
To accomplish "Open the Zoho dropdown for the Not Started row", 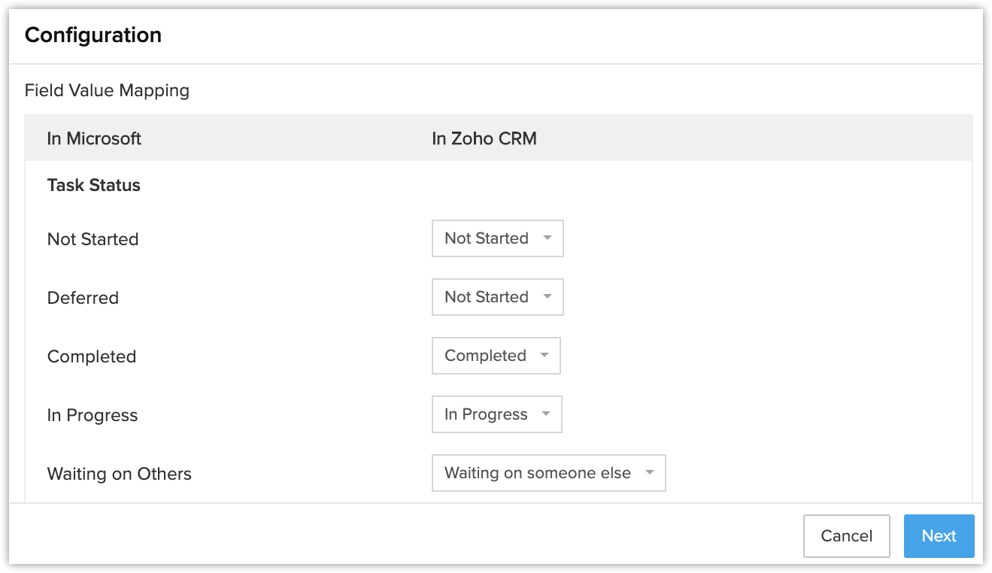I will pos(497,238).
